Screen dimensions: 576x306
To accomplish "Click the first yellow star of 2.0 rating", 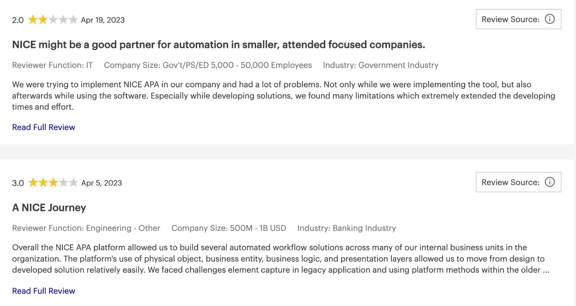I will [33, 19].
